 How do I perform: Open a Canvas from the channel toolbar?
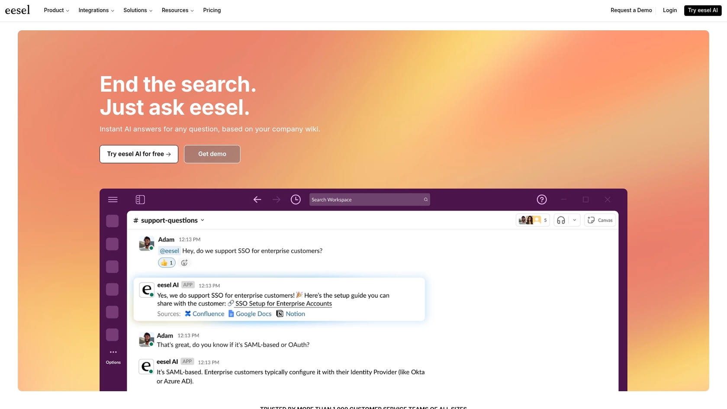600,220
